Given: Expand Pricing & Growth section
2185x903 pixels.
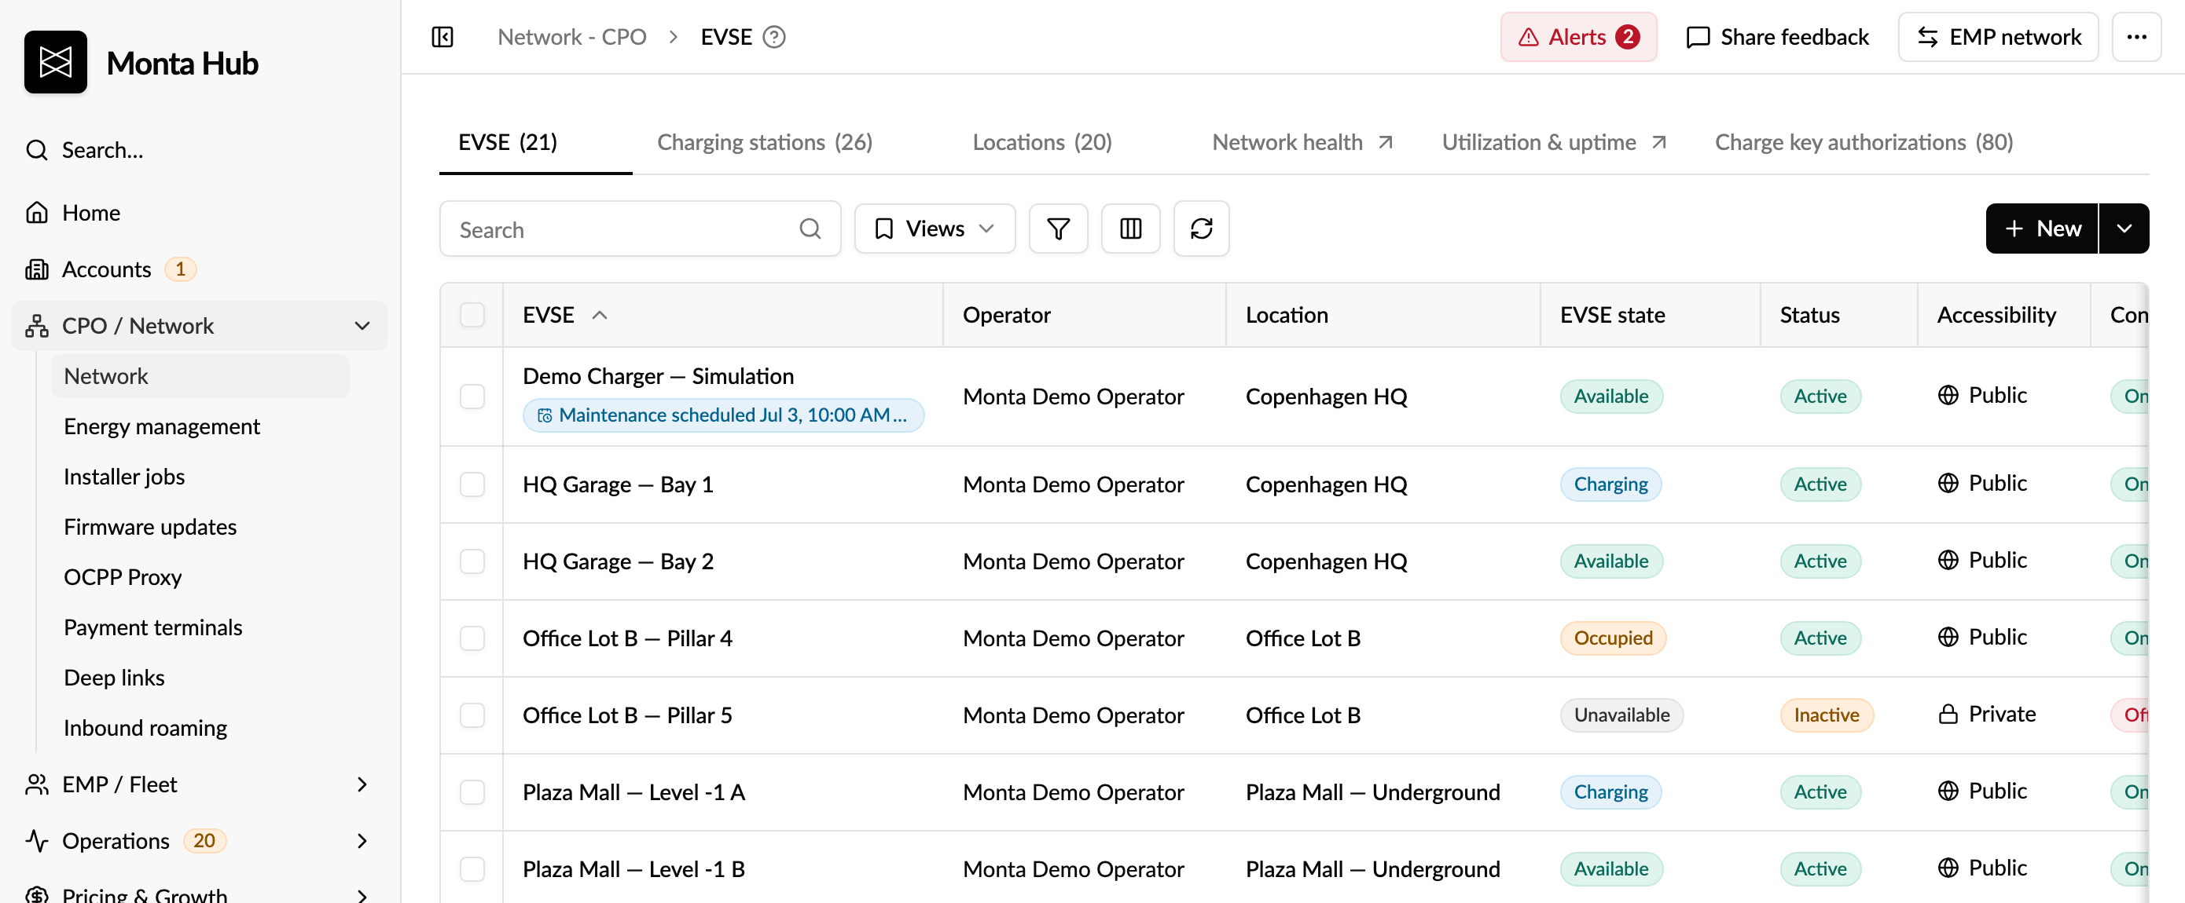Looking at the screenshot, I should 362,894.
